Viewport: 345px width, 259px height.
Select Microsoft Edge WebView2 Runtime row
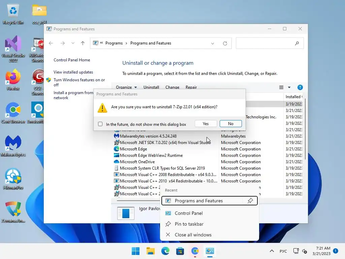pos(208,155)
